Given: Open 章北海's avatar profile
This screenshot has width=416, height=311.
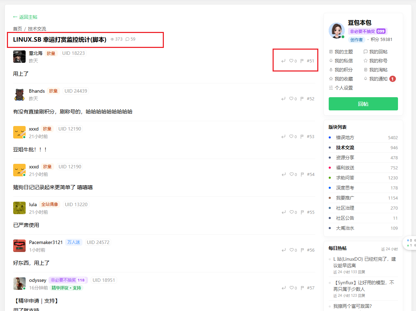Looking at the screenshot, I should 19,57.
